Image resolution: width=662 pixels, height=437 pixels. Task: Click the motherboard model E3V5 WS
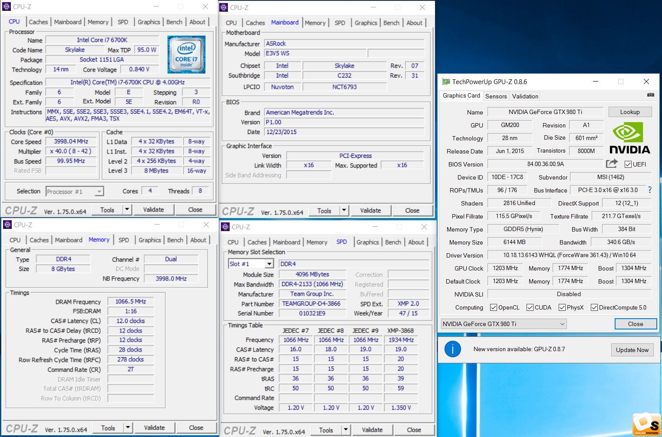click(315, 53)
